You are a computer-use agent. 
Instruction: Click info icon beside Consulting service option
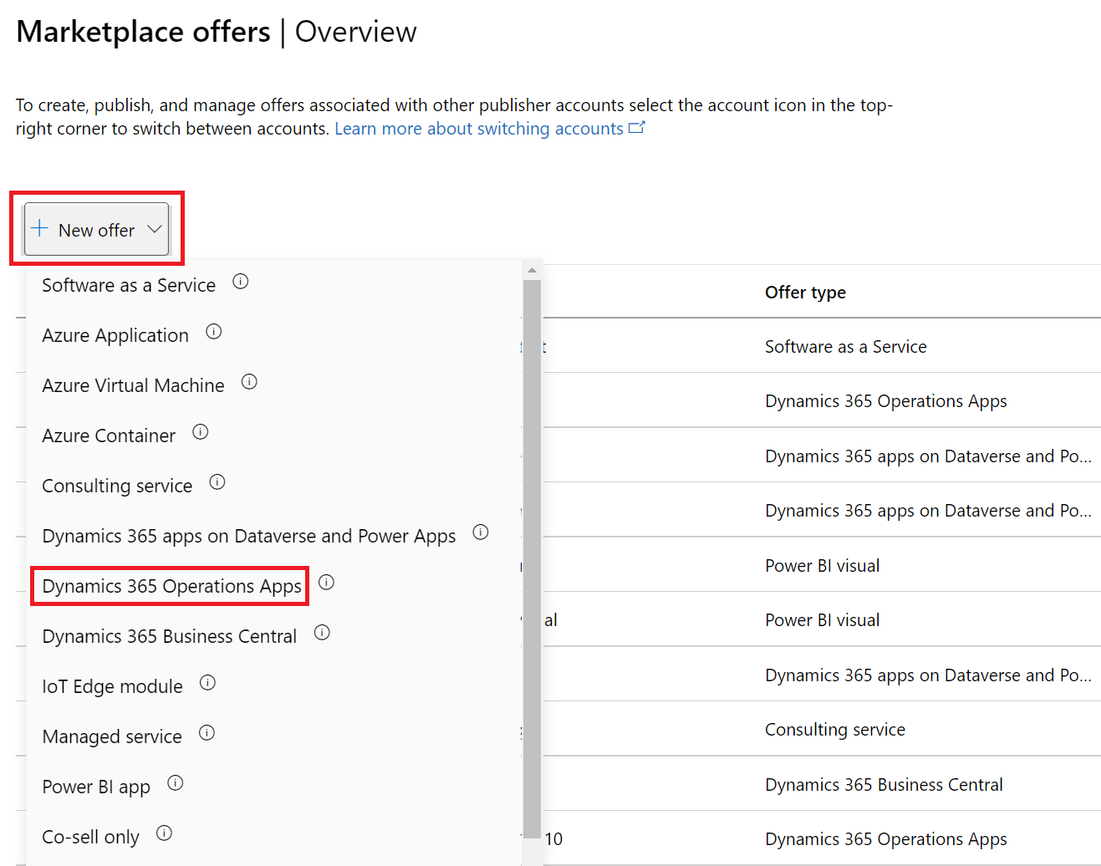(x=217, y=482)
